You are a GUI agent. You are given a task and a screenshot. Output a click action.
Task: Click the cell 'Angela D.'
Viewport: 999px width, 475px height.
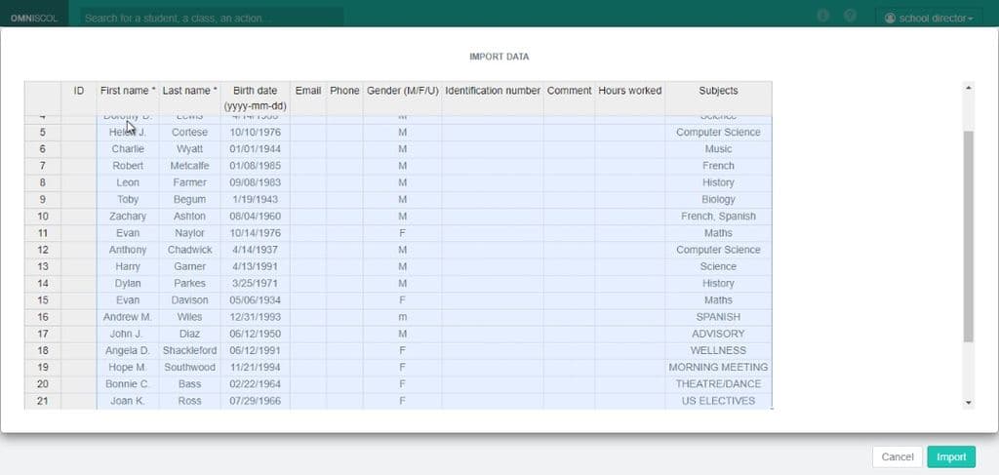coord(128,351)
